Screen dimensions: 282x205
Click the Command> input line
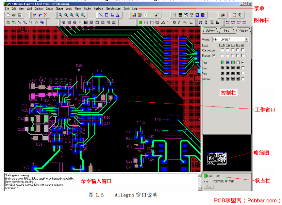click(101, 188)
